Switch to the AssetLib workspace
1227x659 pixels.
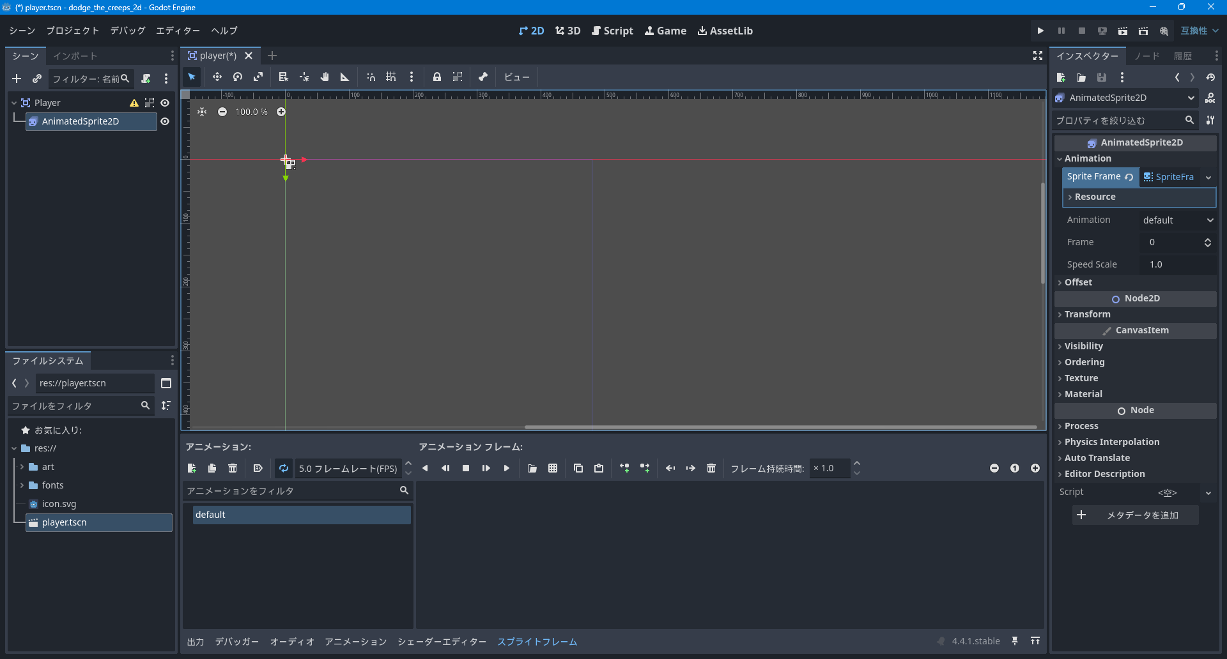[x=725, y=31]
